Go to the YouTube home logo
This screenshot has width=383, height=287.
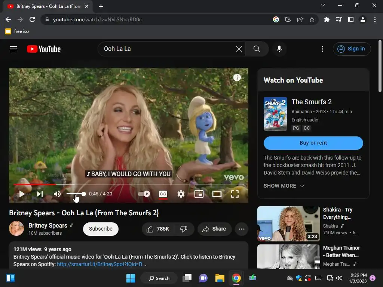(x=44, y=49)
